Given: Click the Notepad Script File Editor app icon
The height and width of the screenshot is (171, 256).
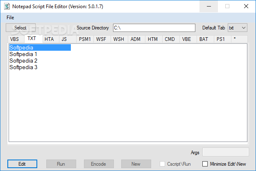Looking at the screenshot, I should [x=7, y=7].
